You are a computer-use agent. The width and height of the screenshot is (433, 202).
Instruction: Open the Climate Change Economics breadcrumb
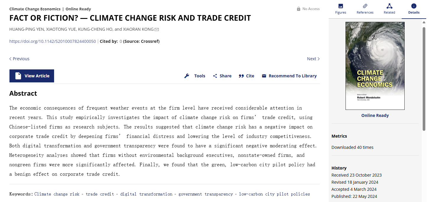point(35,9)
